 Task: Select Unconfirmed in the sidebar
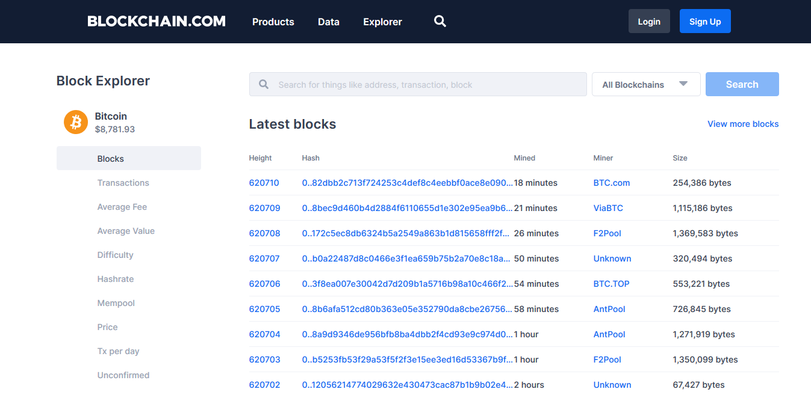pyautogui.click(x=123, y=375)
